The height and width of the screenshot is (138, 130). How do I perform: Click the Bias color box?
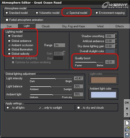pos(58,58)
